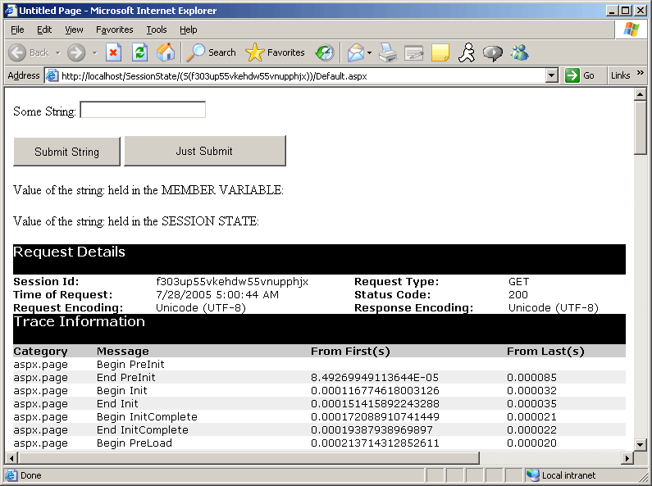
Task: Click the vertical scrollbar down arrow
Action: click(641, 443)
